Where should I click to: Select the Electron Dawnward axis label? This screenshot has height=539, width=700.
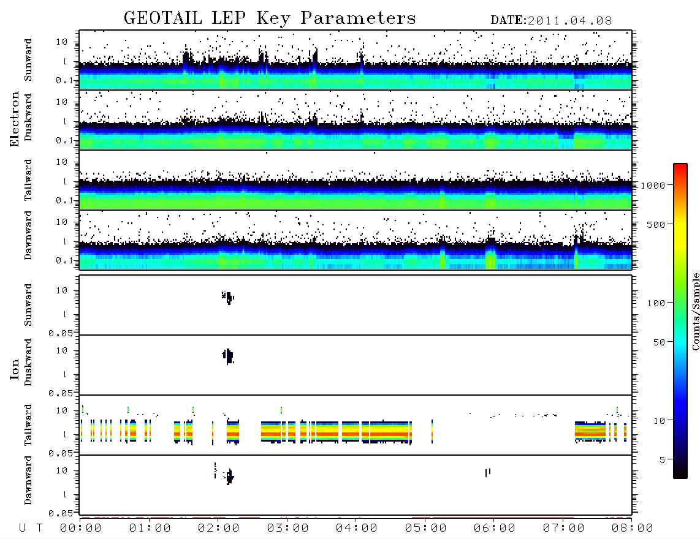[x=28, y=235]
